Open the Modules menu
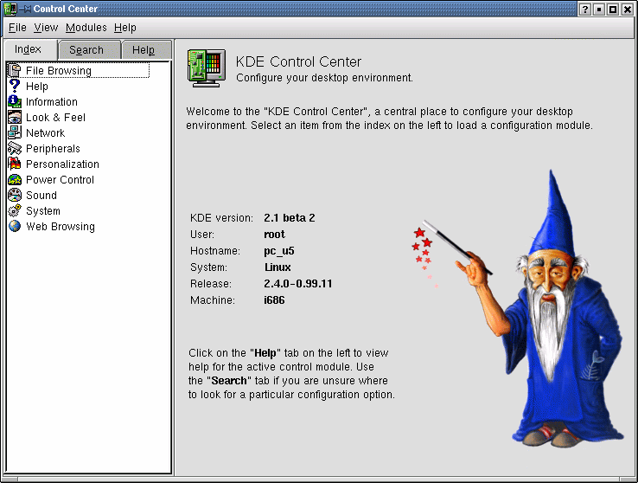Image resolution: width=638 pixels, height=483 pixels. pos(86,28)
